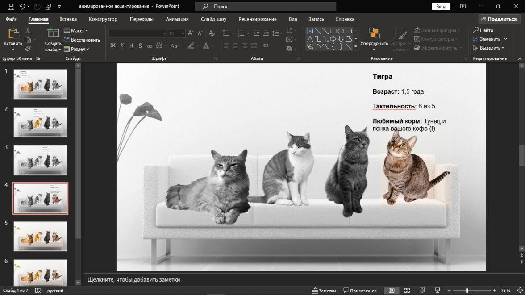525x295 pixels.
Task: Switch to the Вставка tab
Action: click(68, 19)
